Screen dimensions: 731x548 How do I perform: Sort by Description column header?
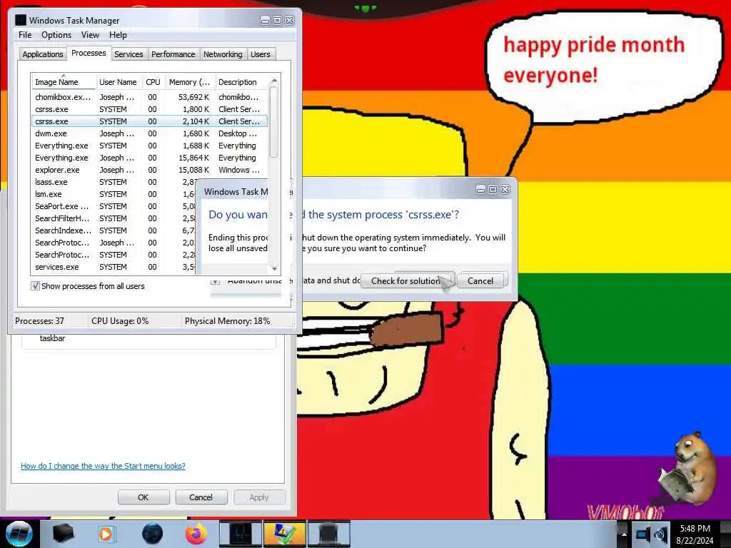pos(241,82)
